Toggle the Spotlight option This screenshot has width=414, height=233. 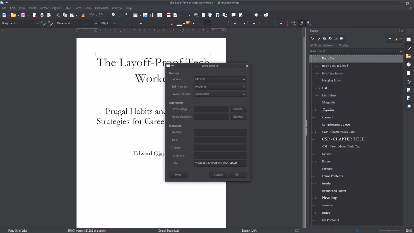pyautogui.click(x=344, y=45)
